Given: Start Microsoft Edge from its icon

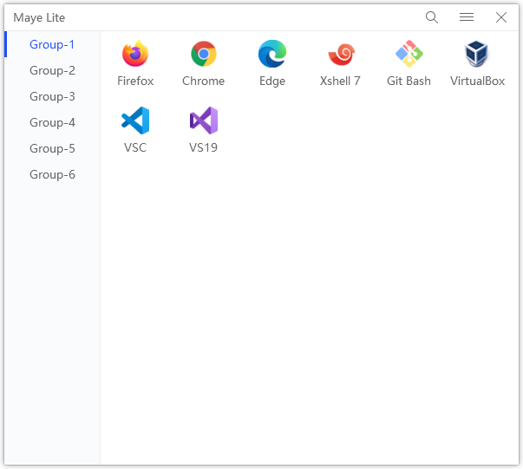Looking at the screenshot, I should click(x=272, y=54).
